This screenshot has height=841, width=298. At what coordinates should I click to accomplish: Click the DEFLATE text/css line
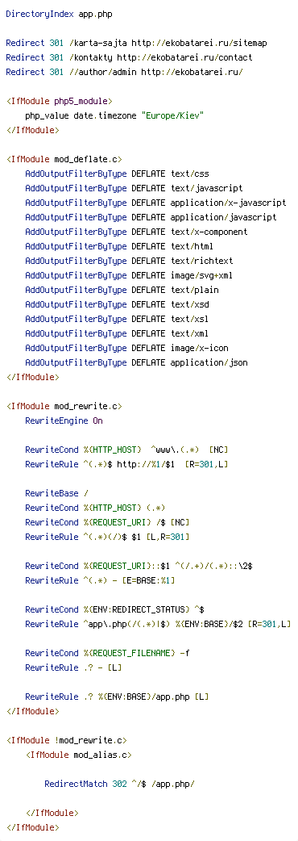(x=117, y=174)
